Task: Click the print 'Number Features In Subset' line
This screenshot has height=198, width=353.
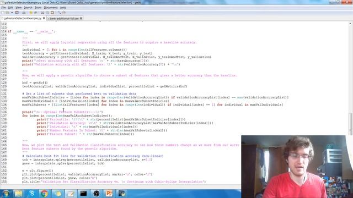Action: click(x=102, y=130)
